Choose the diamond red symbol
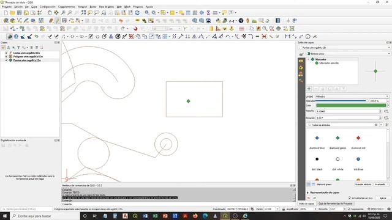This screenshot has width=392, height=220. coord(358,138)
